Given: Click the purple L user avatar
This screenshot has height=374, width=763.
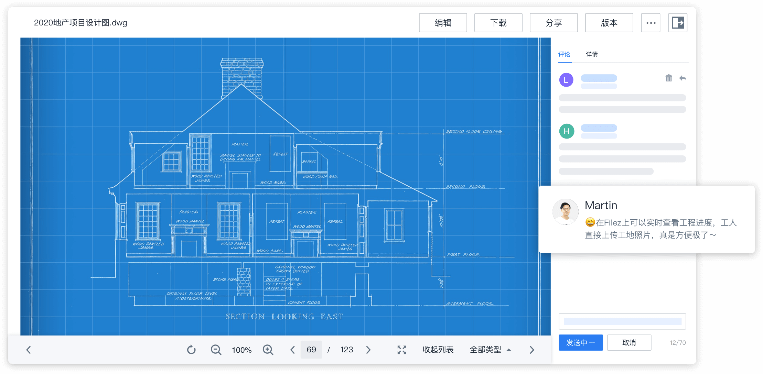Looking at the screenshot, I should 566,80.
